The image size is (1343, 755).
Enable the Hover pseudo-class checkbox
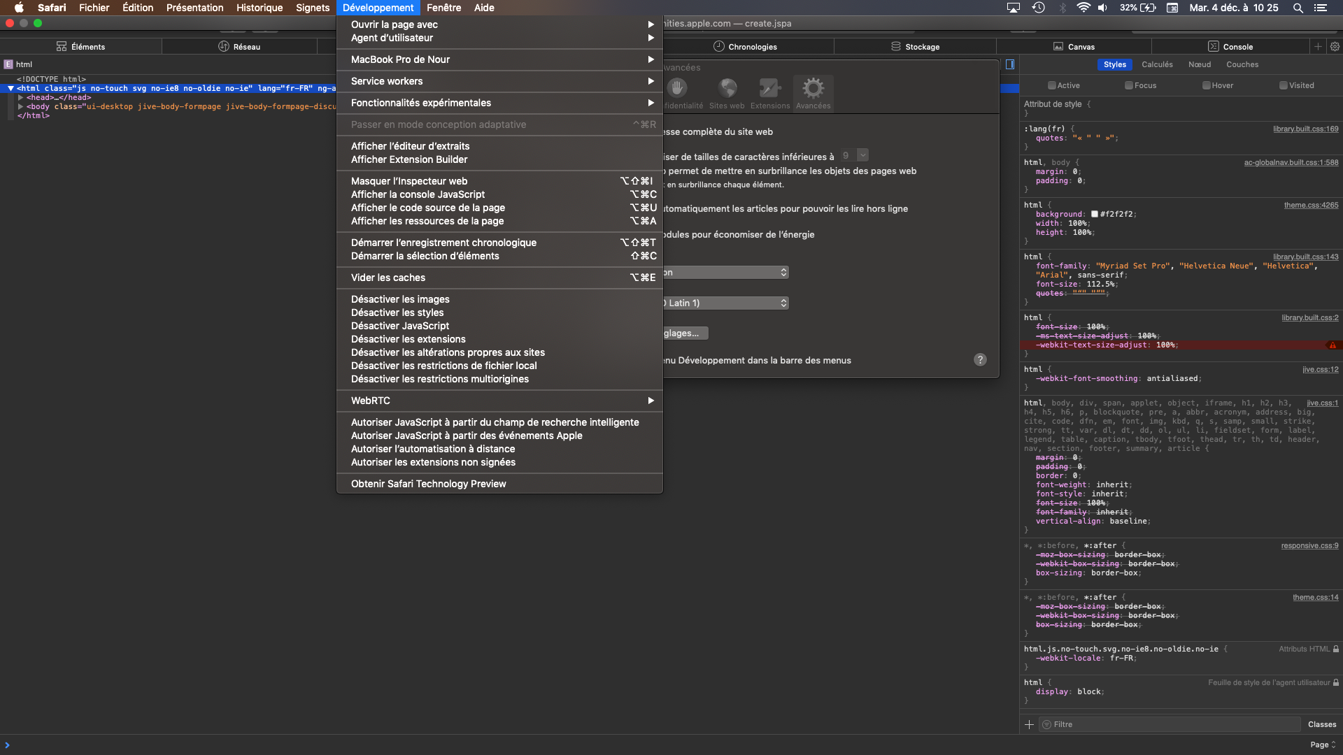(x=1206, y=85)
